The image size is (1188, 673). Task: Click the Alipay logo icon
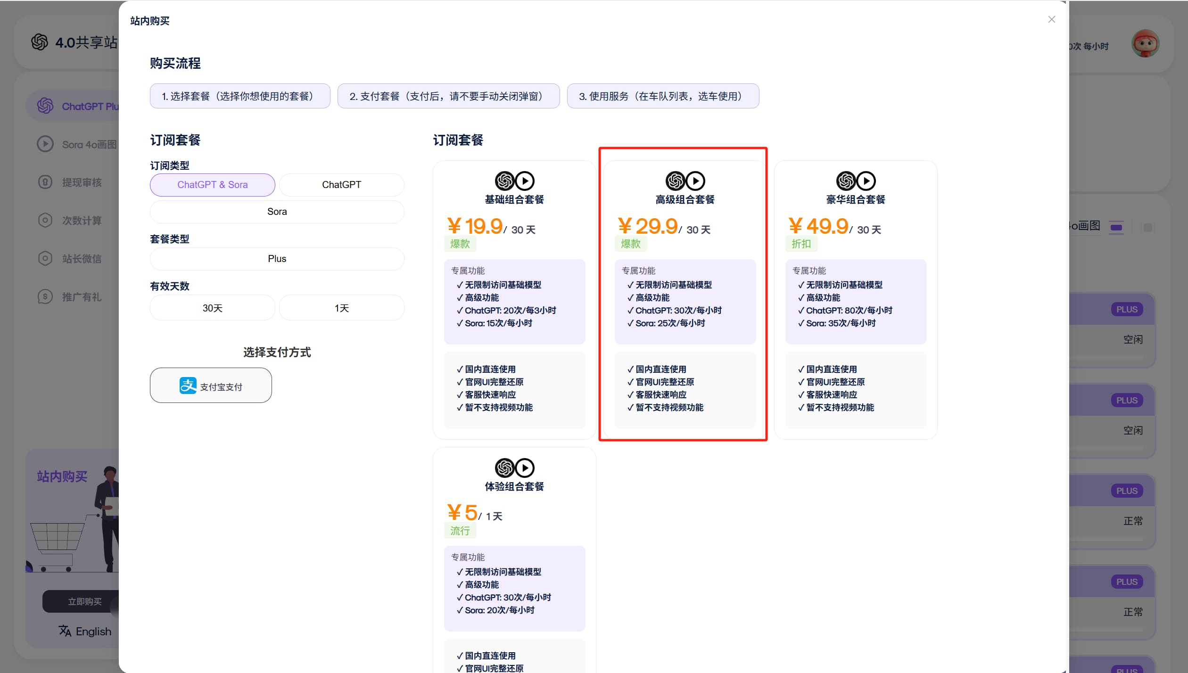(188, 386)
